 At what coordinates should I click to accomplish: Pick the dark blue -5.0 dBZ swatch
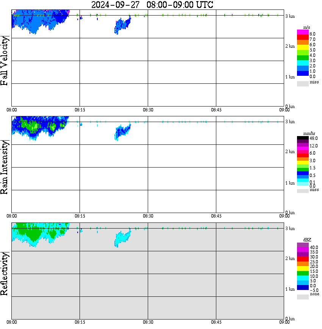(303, 287)
